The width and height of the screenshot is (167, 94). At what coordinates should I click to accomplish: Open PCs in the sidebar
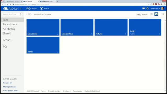5,46
